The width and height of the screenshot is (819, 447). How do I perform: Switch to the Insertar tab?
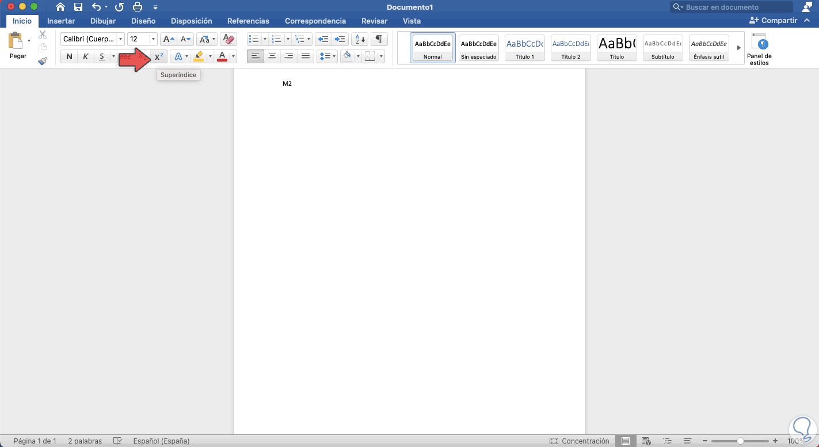pos(61,21)
